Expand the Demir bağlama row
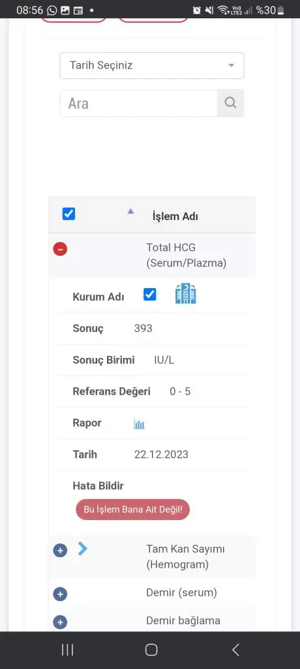Viewport: 300px width, 669px height. coord(60,623)
